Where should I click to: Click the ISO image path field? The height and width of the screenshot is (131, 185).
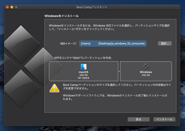click(113, 44)
